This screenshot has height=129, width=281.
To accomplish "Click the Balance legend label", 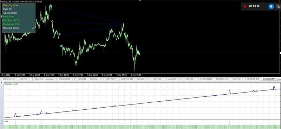I will (7, 84).
